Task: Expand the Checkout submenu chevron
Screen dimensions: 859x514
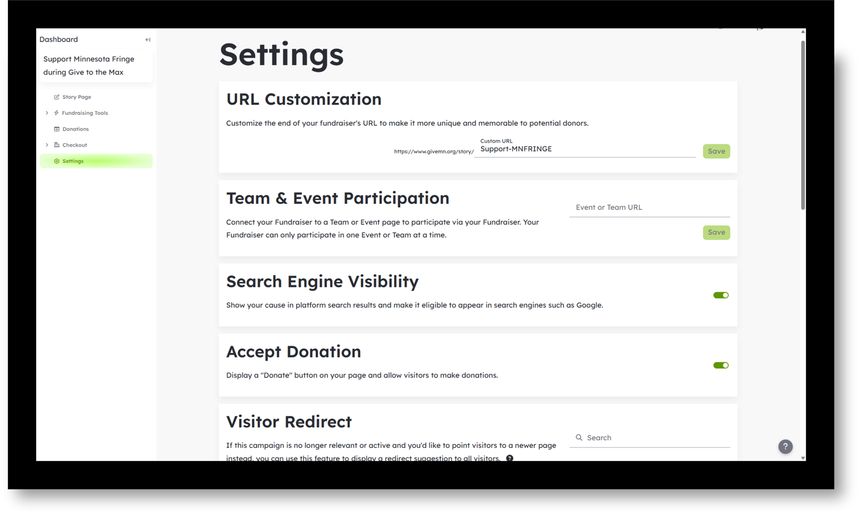Action: coord(47,145)
